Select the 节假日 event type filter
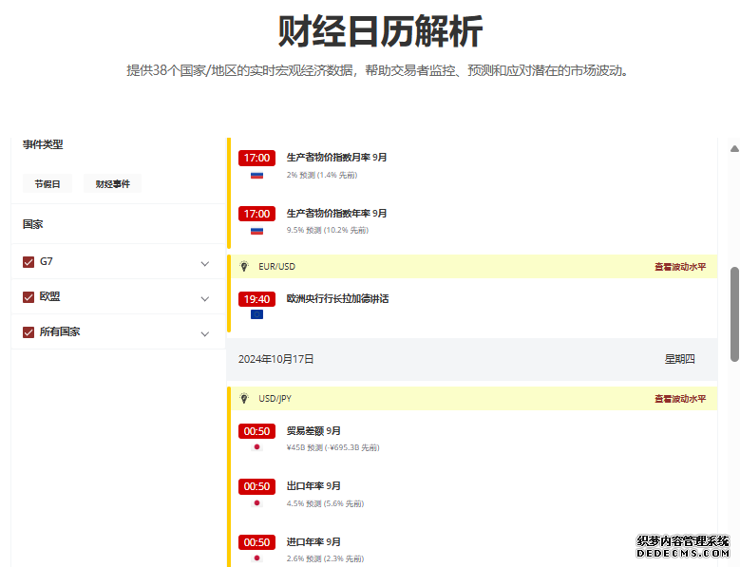Screen dimensions: 740x567 tap(47, 184)
